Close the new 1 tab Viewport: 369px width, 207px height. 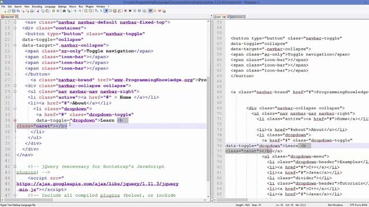[228, 17]
